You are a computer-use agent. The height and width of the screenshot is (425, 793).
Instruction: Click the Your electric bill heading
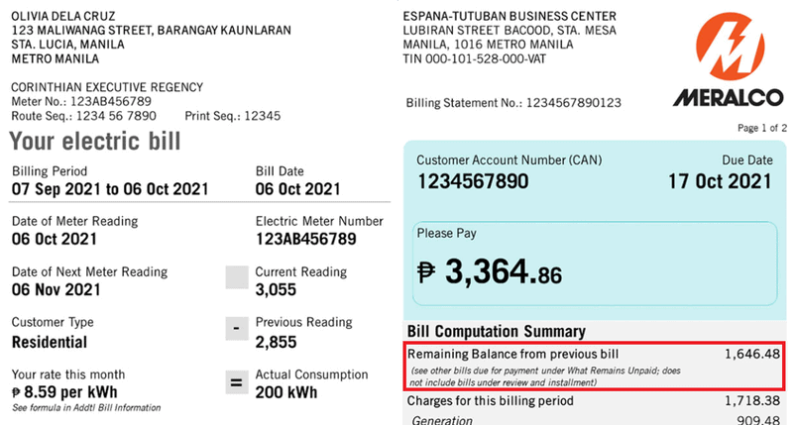point(95,141)
